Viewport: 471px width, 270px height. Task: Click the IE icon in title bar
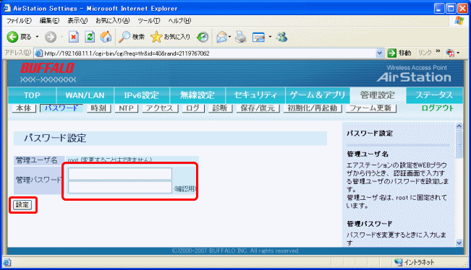point(7,8)
